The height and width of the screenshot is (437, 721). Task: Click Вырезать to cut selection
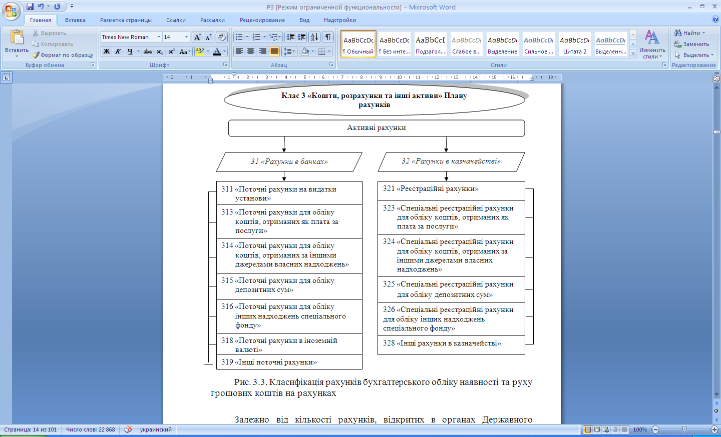49,33
